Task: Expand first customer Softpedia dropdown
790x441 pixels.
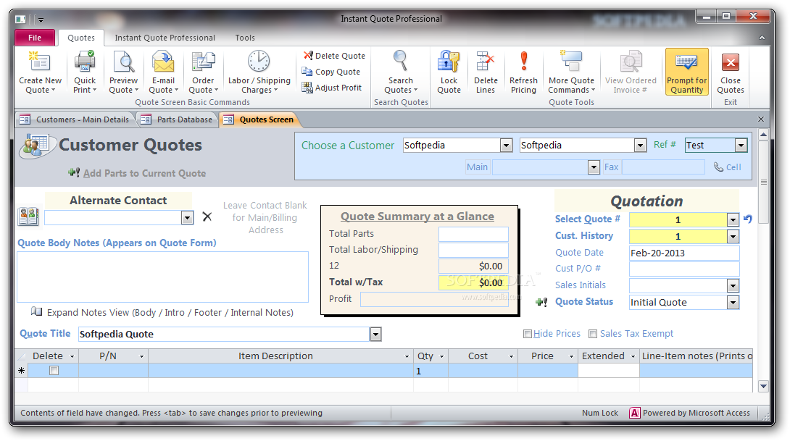Action: [x=507, y=146]
